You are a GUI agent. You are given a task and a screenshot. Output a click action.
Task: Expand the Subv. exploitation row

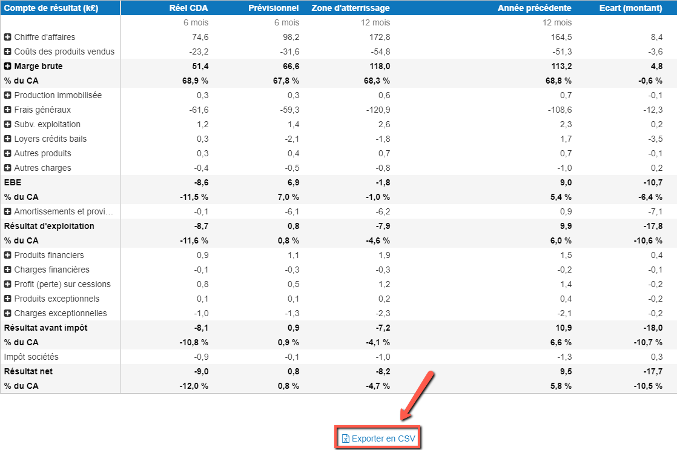click(x=7, y=124)
